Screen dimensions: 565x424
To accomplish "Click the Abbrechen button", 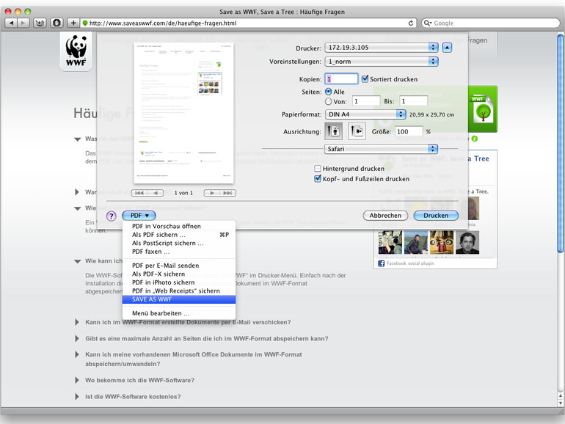I will point(385,216).
